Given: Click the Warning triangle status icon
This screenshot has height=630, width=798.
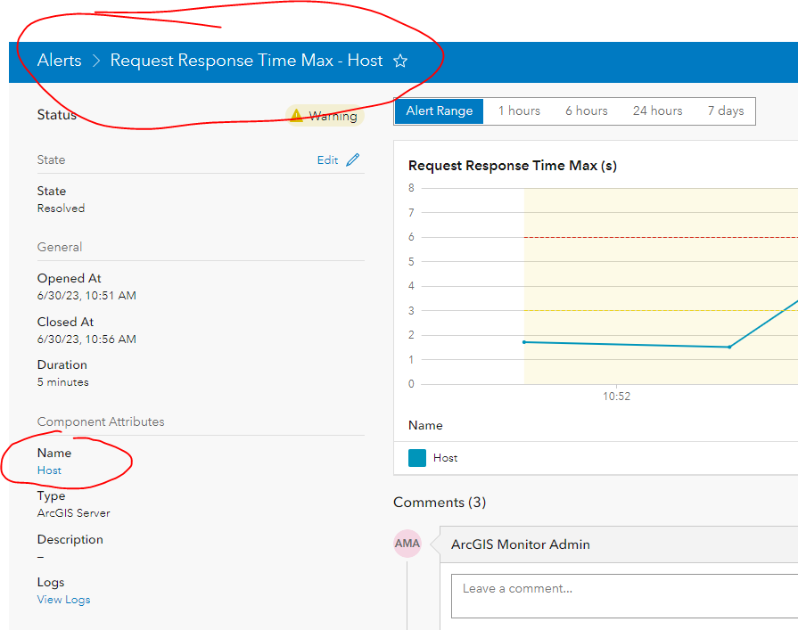Looking at the screenshot, I should click(x=295, y=115).
